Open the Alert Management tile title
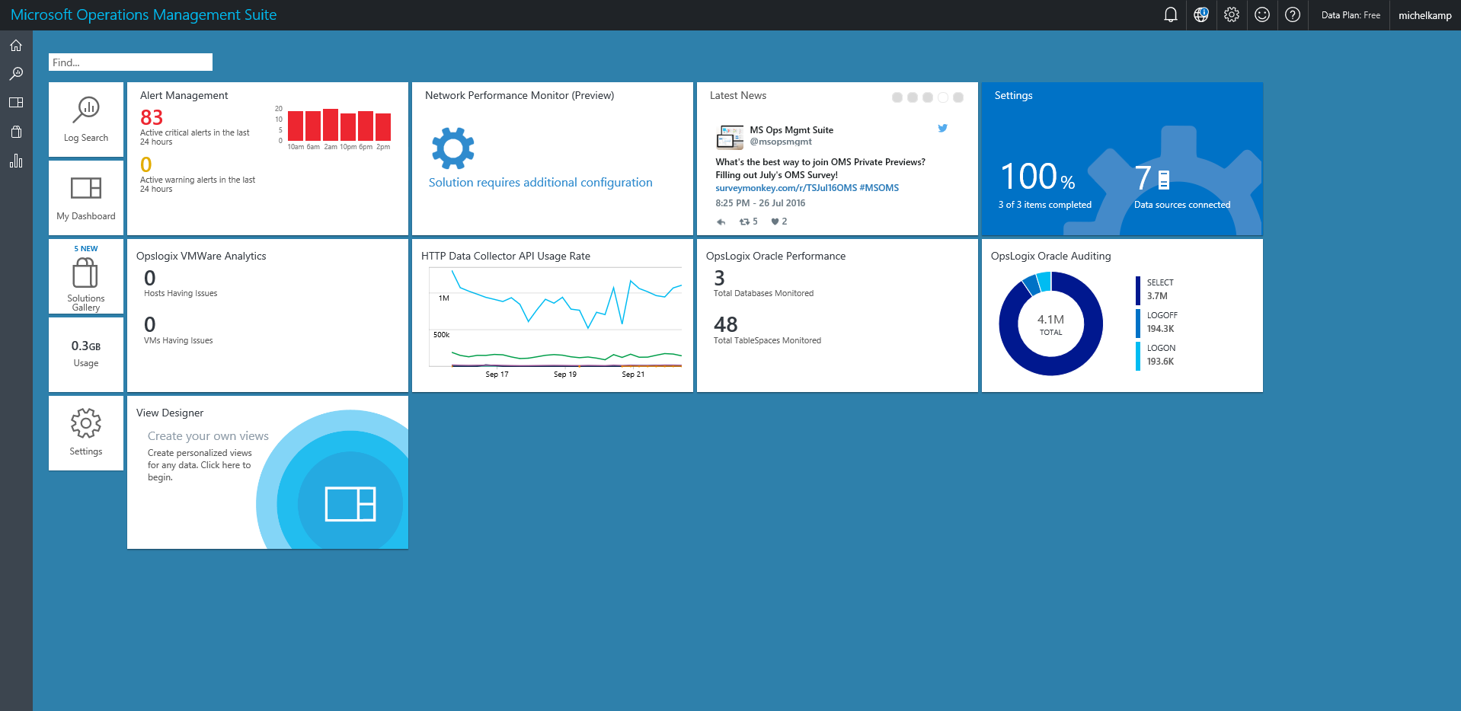This screenshot has width=1461, height=711. click(x=184, y=95)
